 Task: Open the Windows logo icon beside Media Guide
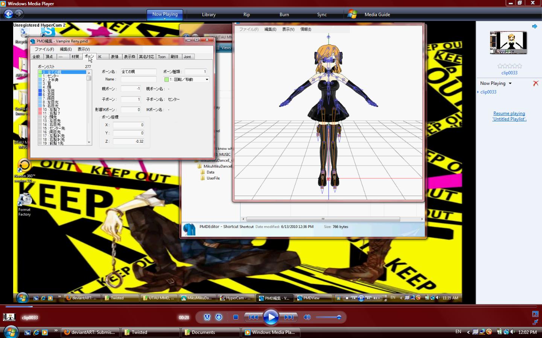352,14
